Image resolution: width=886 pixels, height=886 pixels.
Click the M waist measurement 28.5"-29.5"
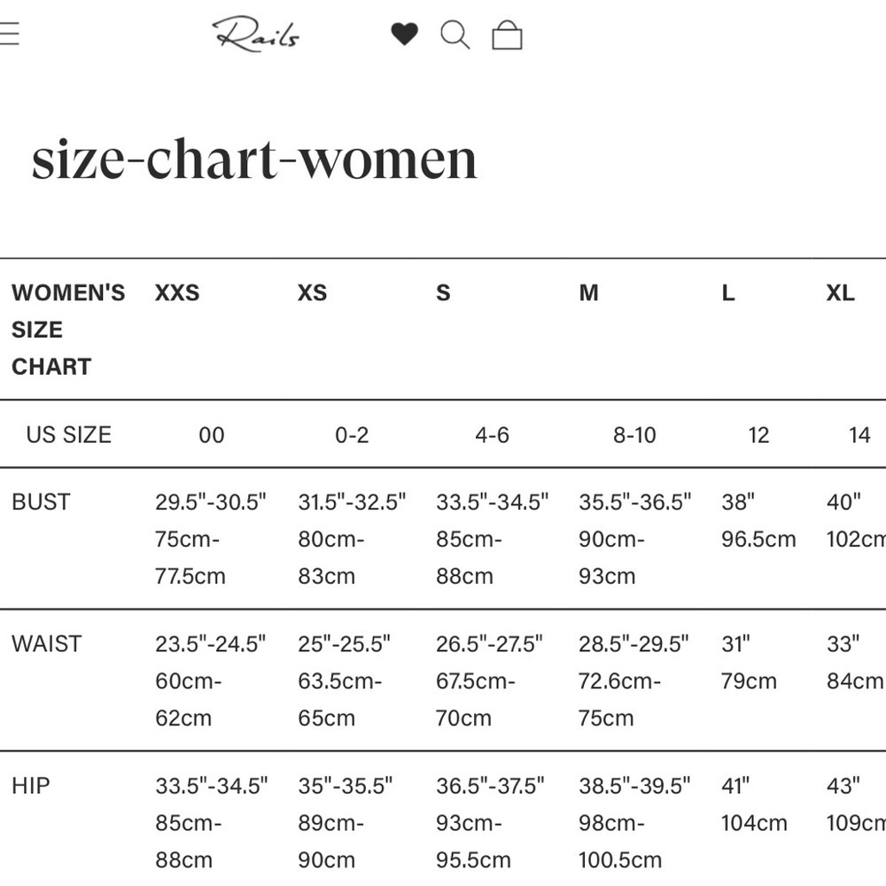point(633,643)
